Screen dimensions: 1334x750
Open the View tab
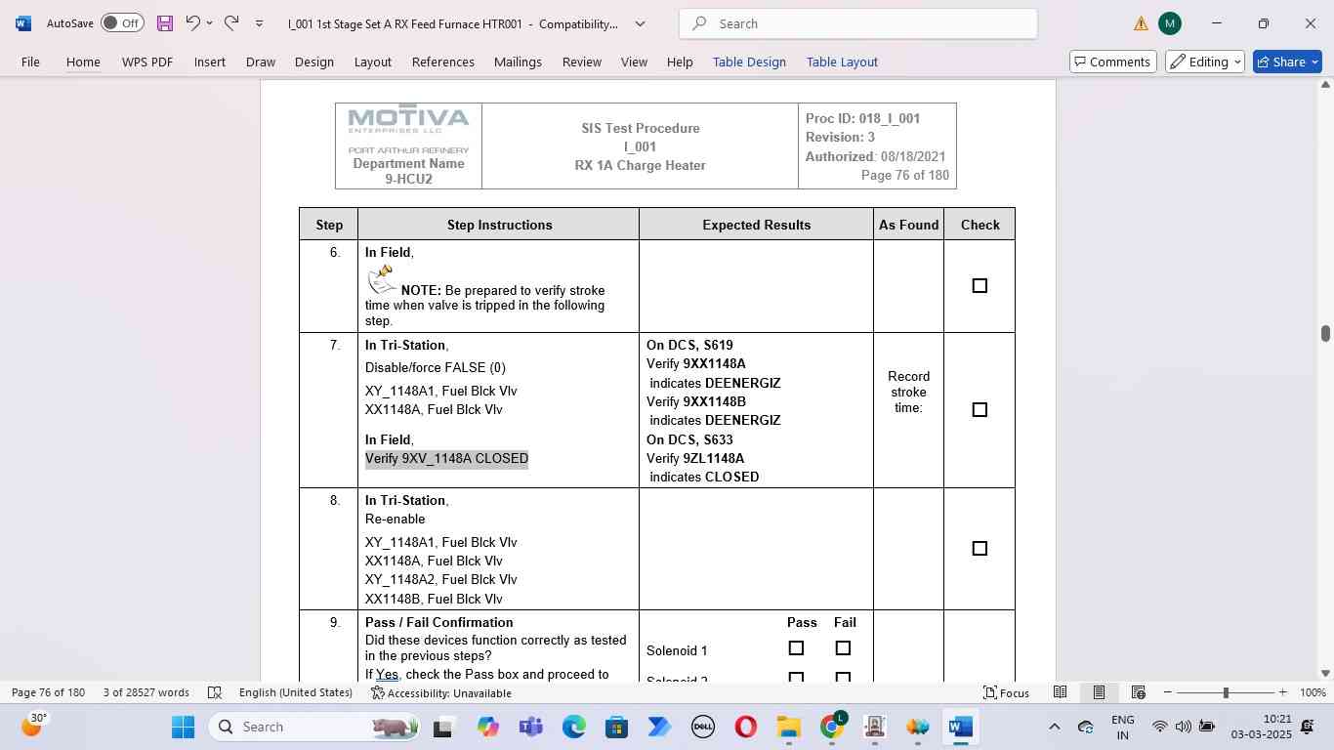point(634,62)
